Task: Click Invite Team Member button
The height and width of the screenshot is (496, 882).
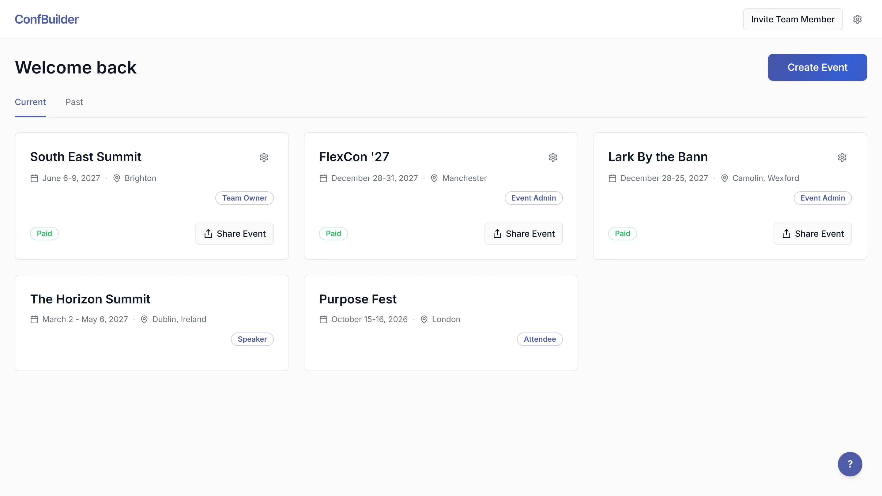Action: click(x=793, y=19)
